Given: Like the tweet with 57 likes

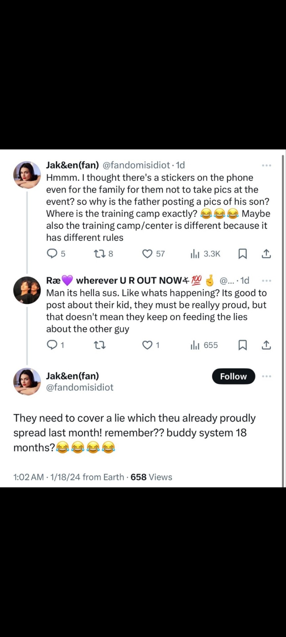Looking at the screenshot, I should click(147, 254).
